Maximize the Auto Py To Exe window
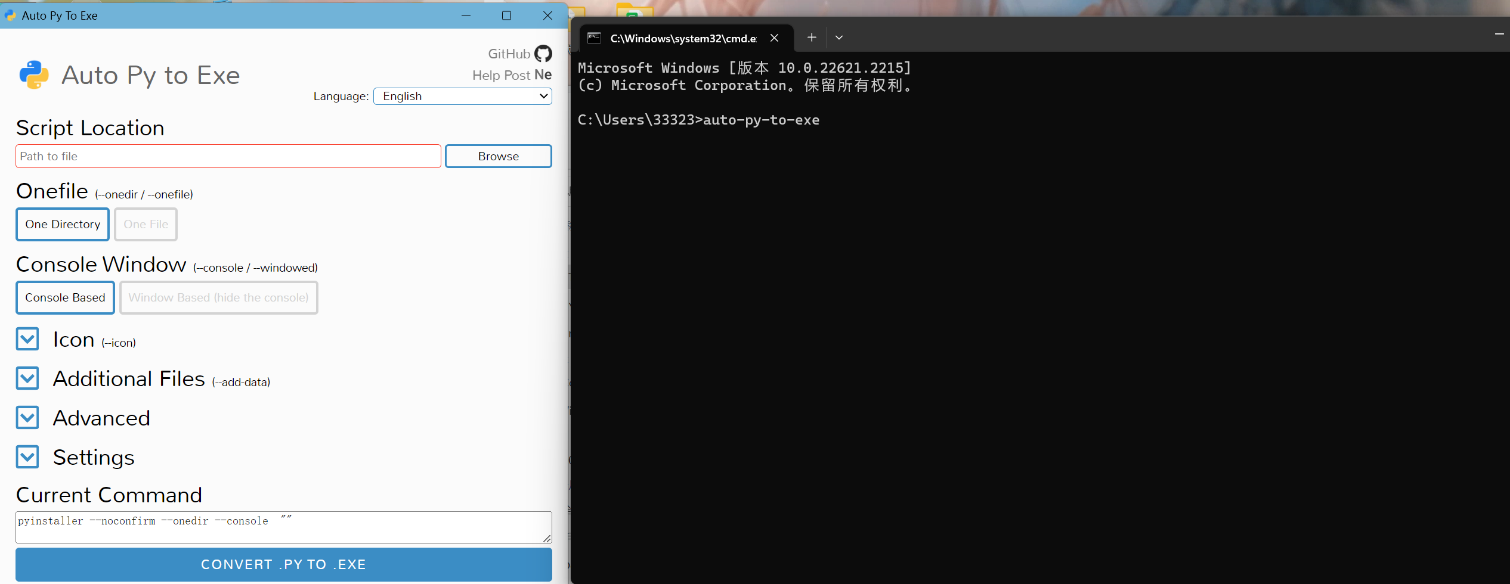The width and height of the screenshot is (1510, 584). (x=506, y=15)
